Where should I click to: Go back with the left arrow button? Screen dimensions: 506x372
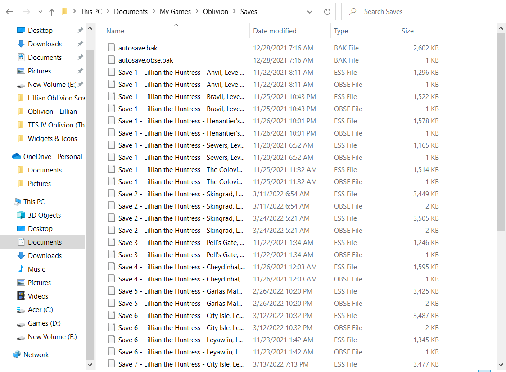[x=9, y=12]
